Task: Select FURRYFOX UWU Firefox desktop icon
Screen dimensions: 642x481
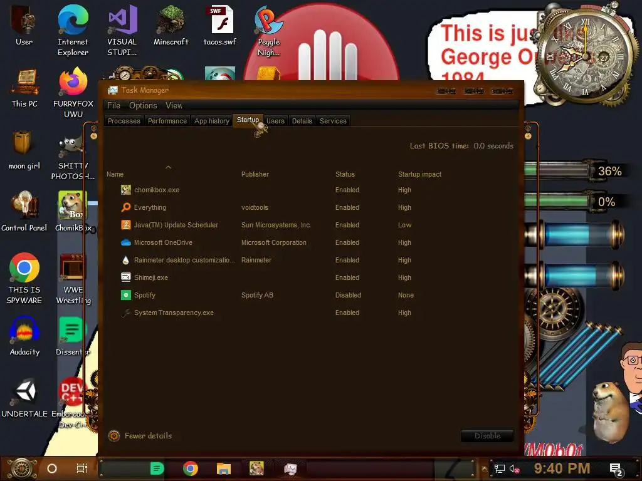Action: [x=73, y=82]
